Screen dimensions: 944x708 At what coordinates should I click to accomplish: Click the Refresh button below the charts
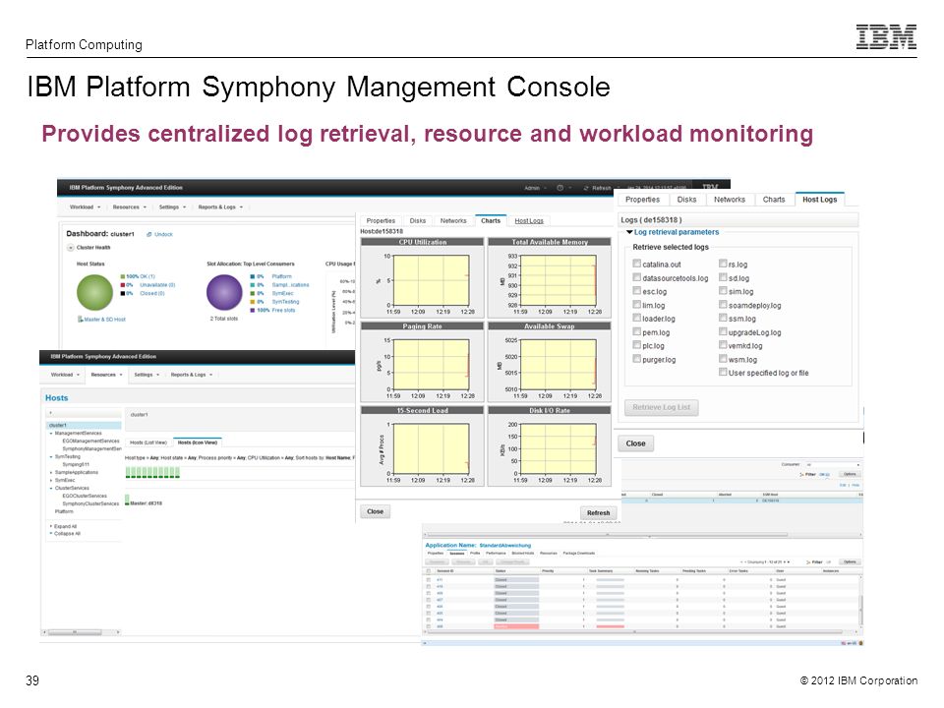[x=598, y=513]
